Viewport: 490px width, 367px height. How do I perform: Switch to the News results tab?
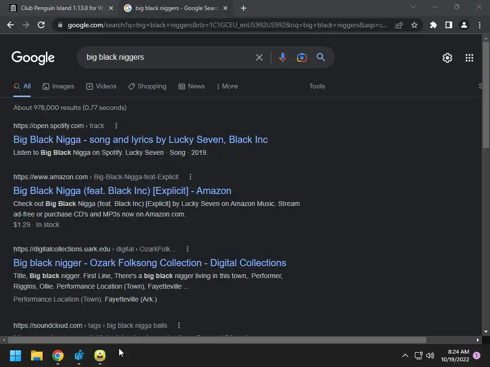tap(191, 86)
